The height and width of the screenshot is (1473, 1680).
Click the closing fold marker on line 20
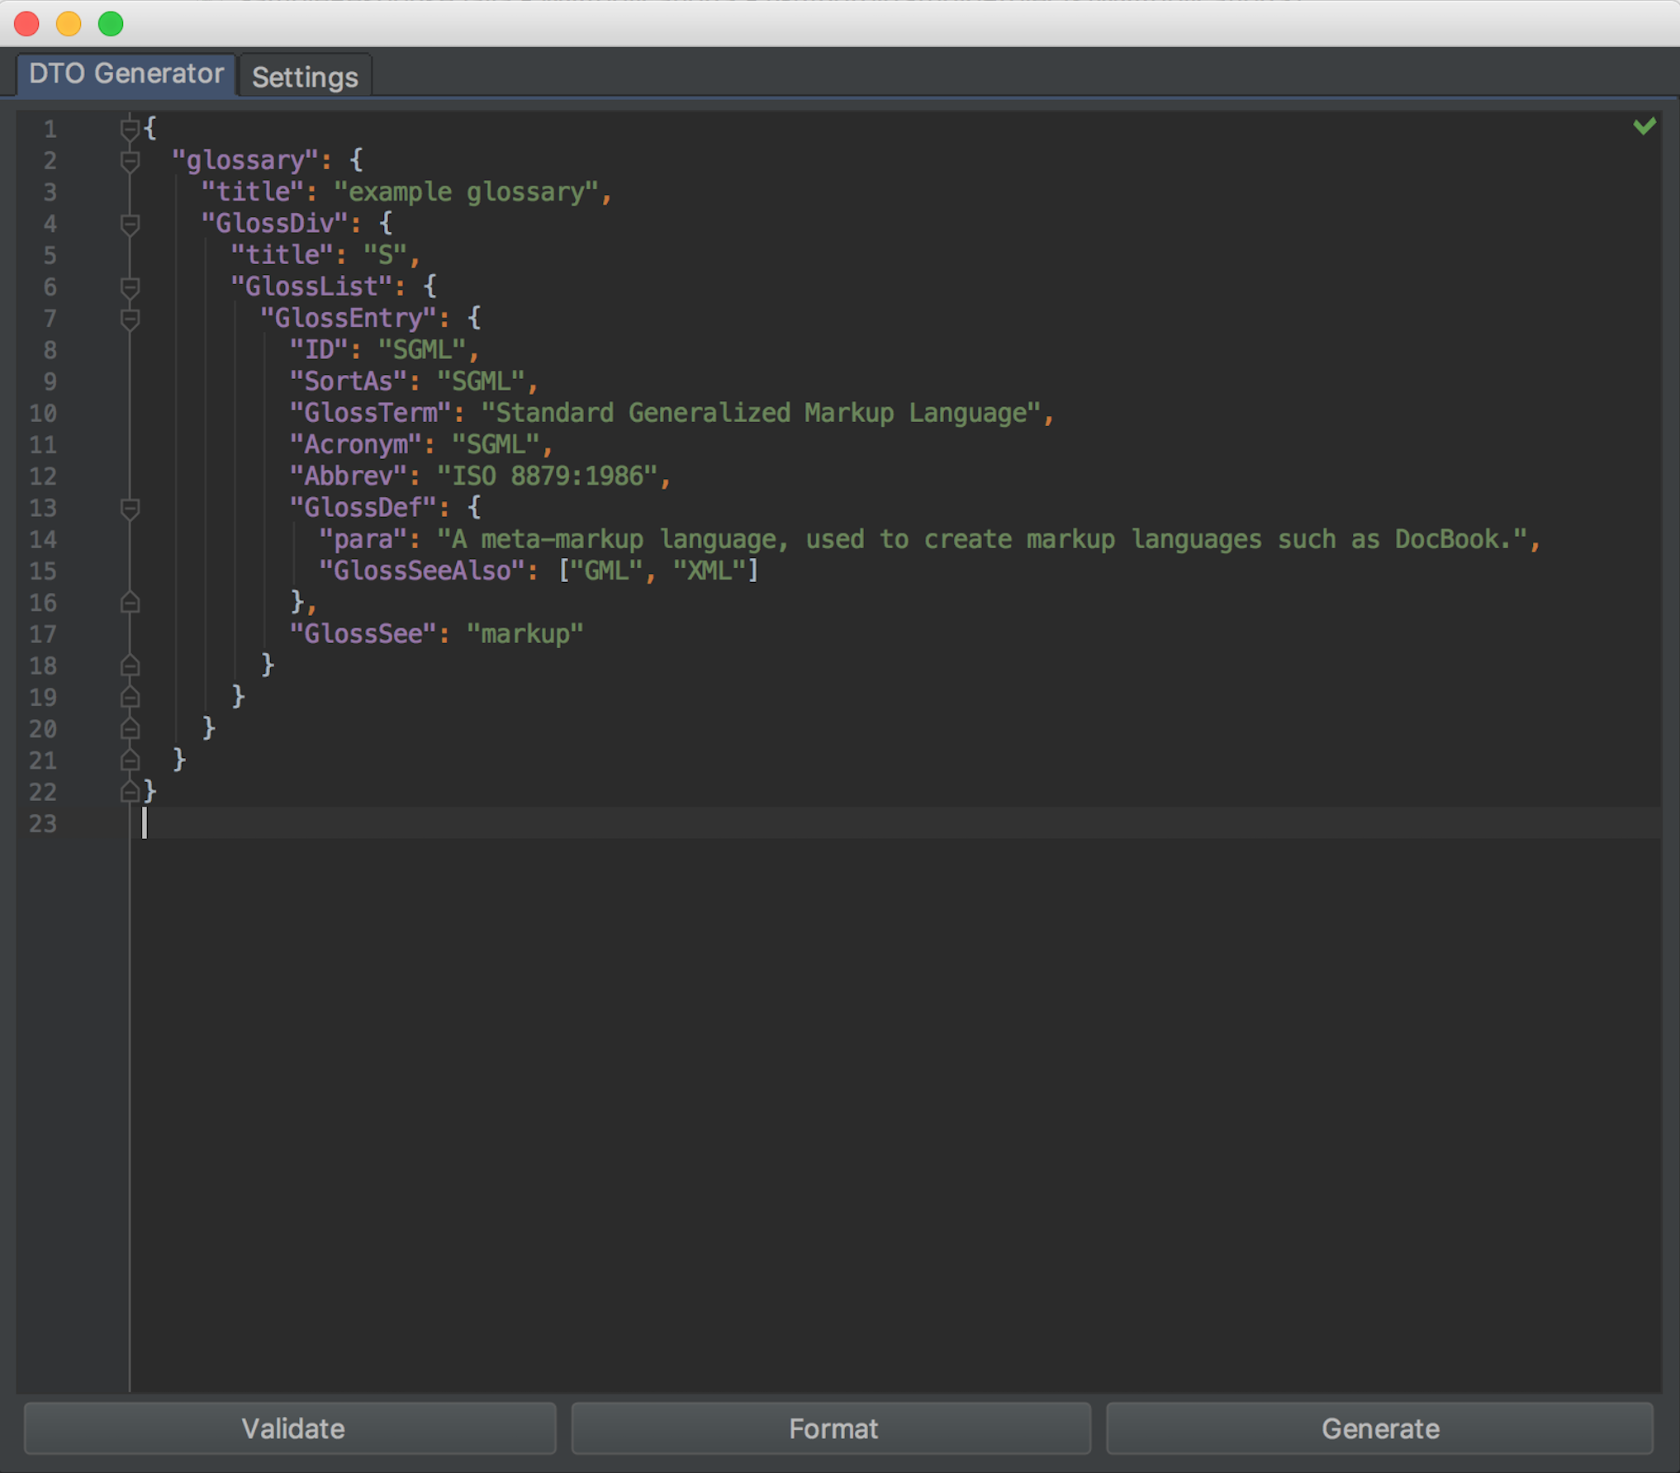[130, 728]
